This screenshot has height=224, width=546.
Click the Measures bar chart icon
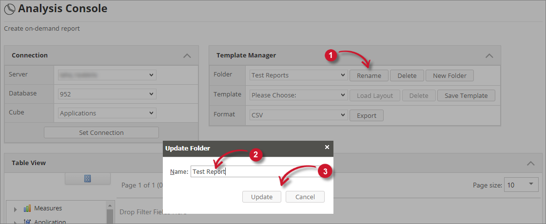tap(27, 208)
